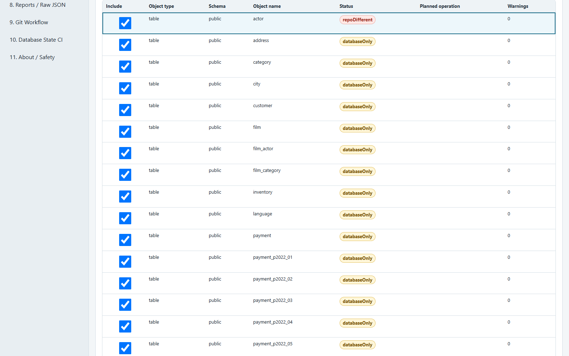
Task: Select the payment_p2022_01 object name
Action: click(x=273, y=257)
